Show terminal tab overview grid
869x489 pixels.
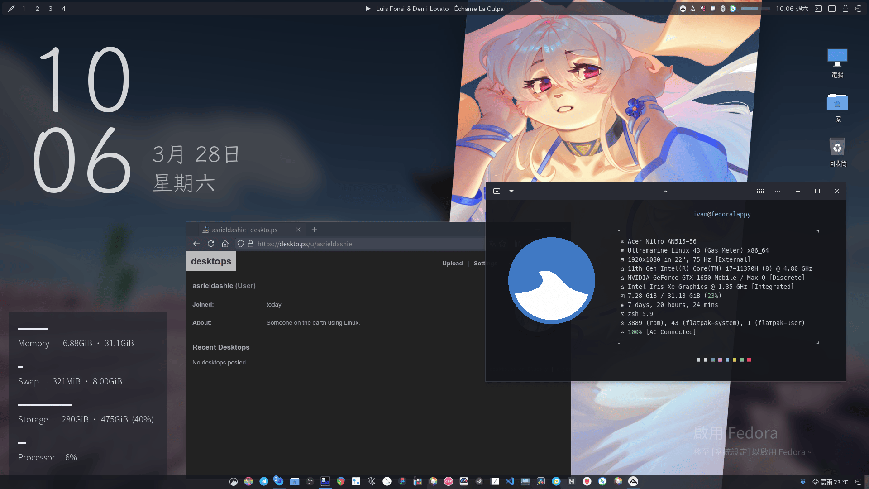(x=760, y=191)
